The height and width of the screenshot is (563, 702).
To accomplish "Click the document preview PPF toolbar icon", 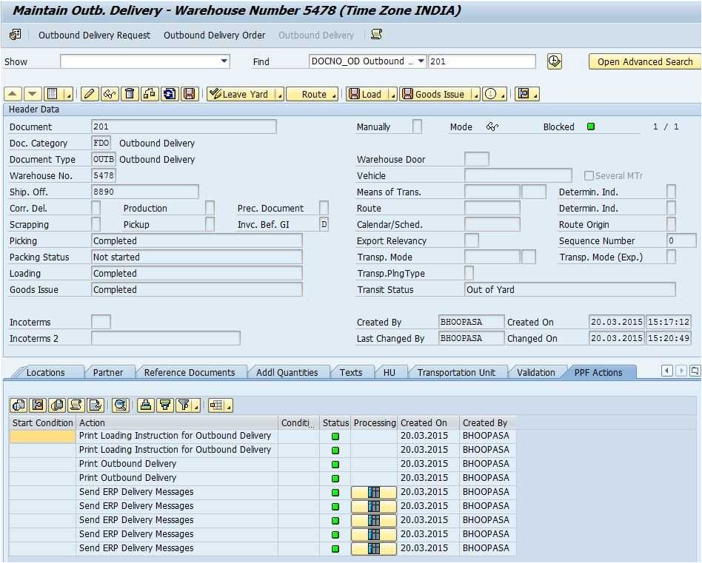I will click(95, 405).
